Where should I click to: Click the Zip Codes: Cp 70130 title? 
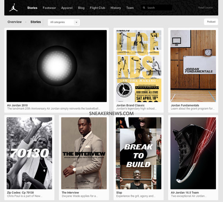(x=20, y=193)
